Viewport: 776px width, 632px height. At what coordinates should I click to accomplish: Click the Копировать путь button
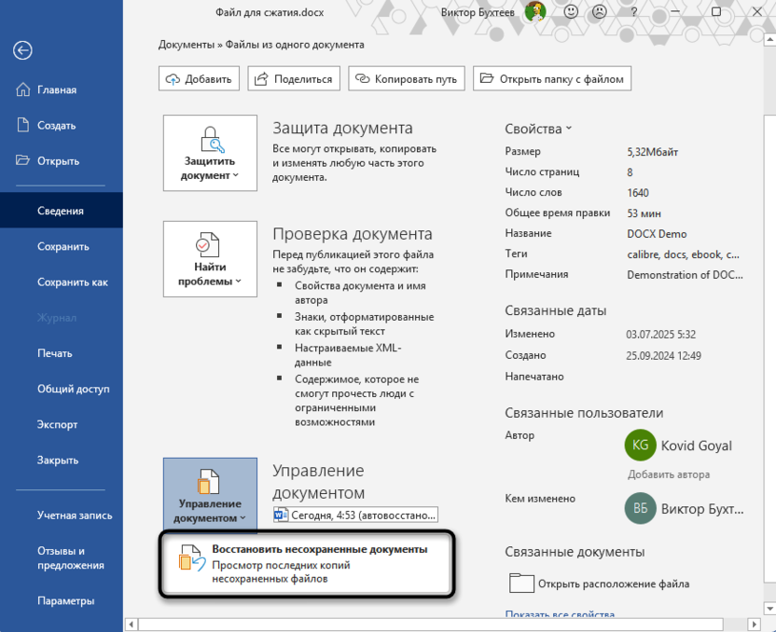click(407, 78)
